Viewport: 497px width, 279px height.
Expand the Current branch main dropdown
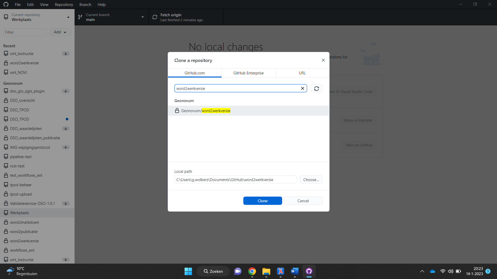112,17
